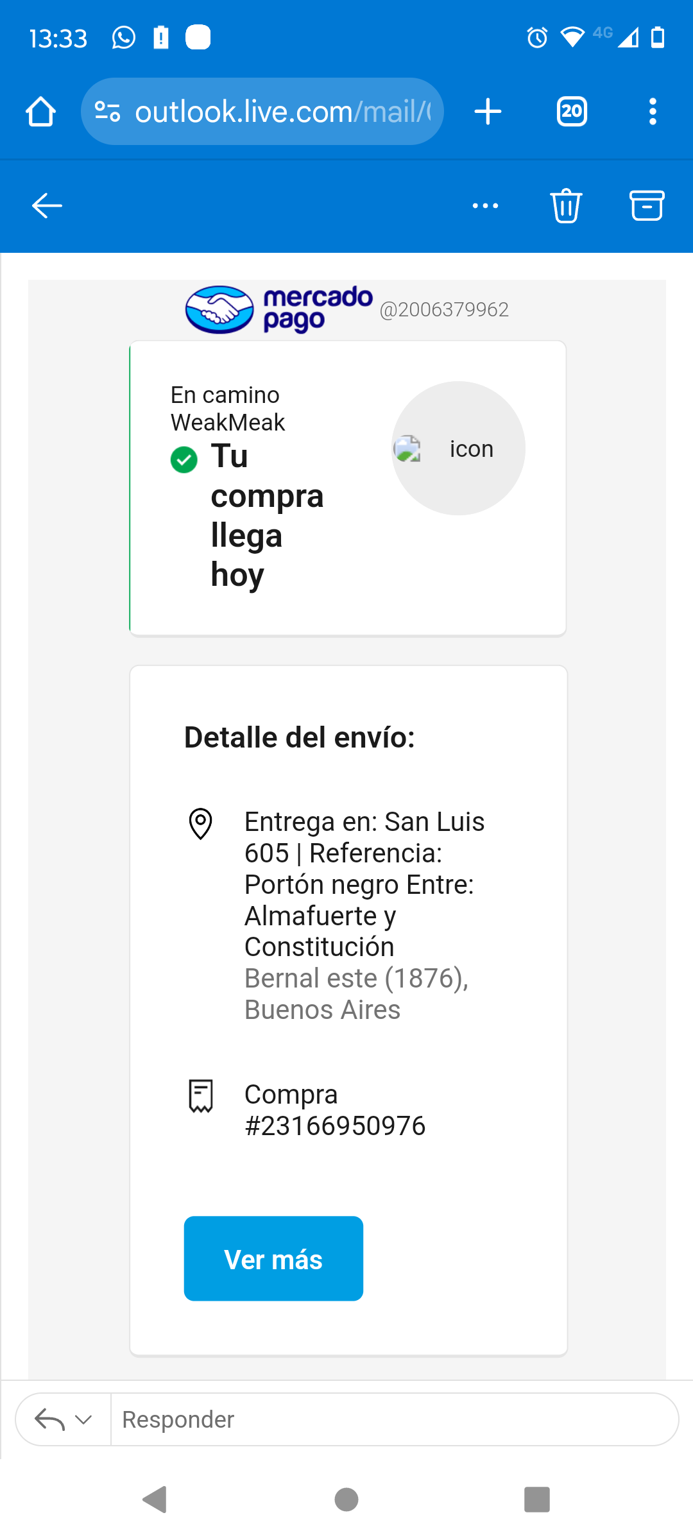The image size is (693, 1540).
Task: Tap the delivery location pin icon
Action: (x=200, y=823)
